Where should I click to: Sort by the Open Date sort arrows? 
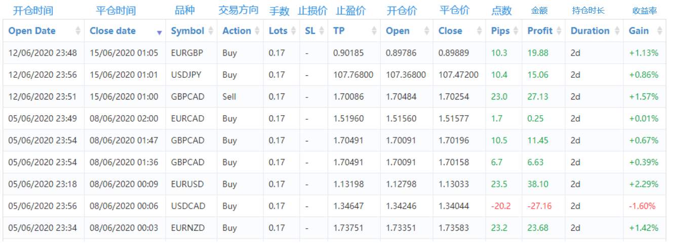point(78,31)
